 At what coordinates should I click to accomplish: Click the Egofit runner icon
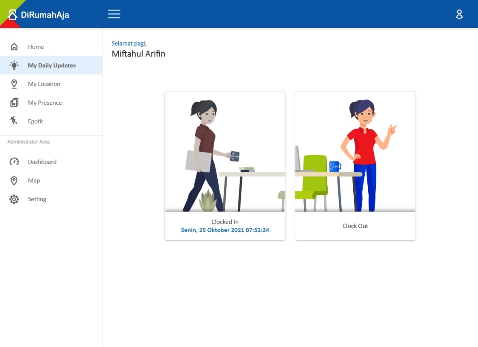coord(14,121)
